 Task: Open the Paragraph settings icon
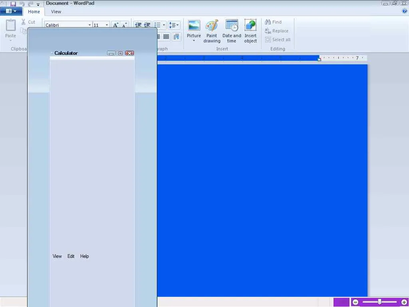(176, 36)
